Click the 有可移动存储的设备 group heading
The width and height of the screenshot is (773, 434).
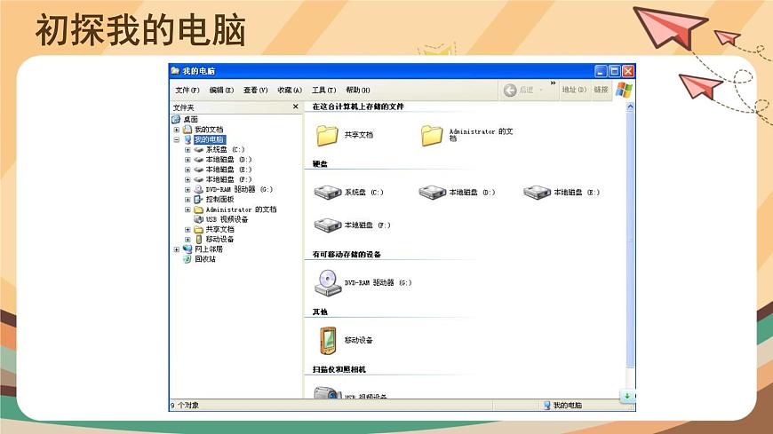[x=347, y=254]
